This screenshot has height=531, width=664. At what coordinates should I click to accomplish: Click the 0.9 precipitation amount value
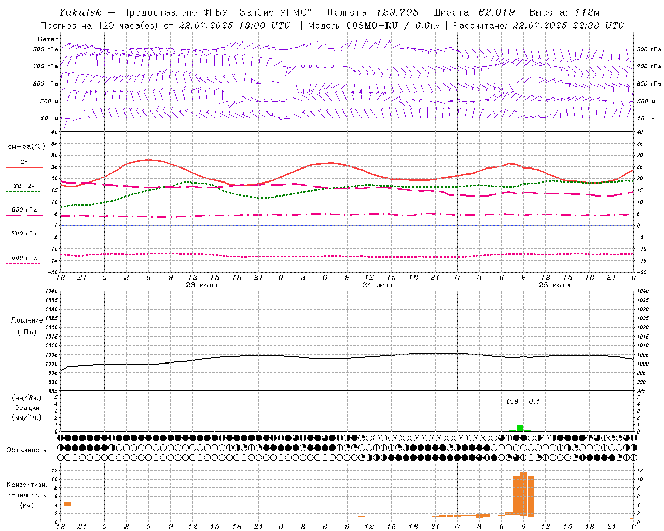click(x=513, y=401)
